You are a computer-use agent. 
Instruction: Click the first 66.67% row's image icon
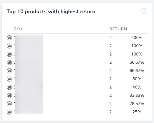pos(9,63)
